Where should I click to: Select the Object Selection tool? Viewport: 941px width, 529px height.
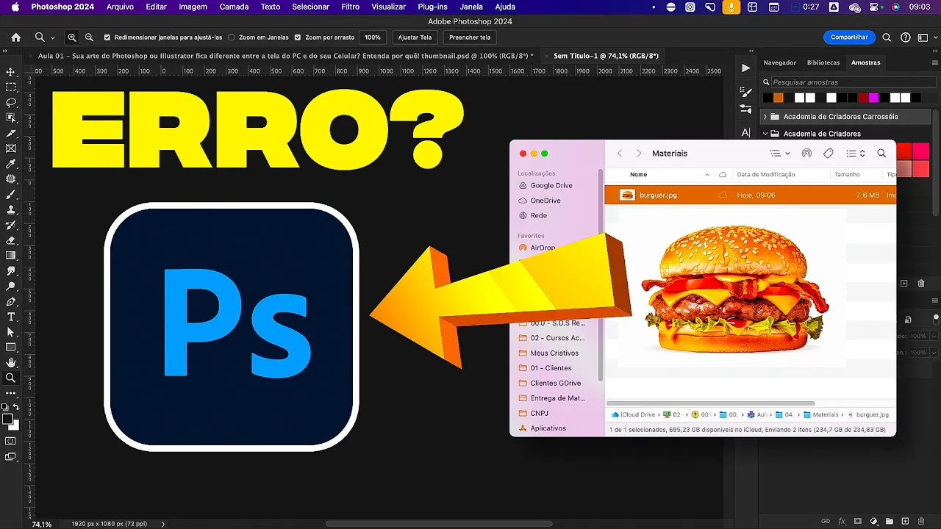(11, 118)
